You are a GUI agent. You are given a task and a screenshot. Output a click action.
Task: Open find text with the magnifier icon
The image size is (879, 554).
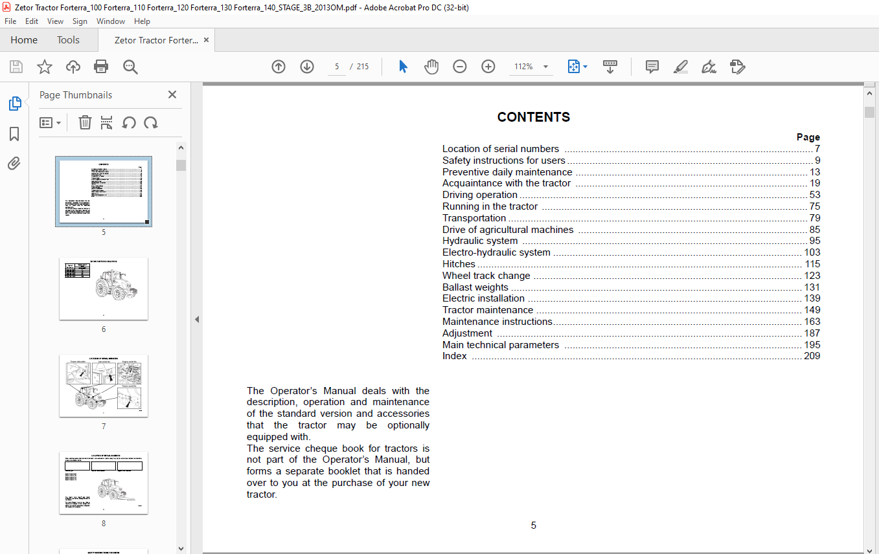(130, 67)
